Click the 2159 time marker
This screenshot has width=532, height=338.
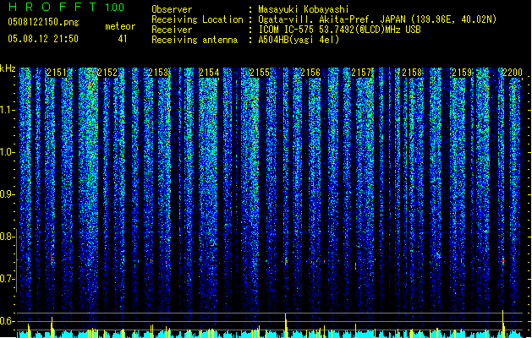[x=462, y=73]
